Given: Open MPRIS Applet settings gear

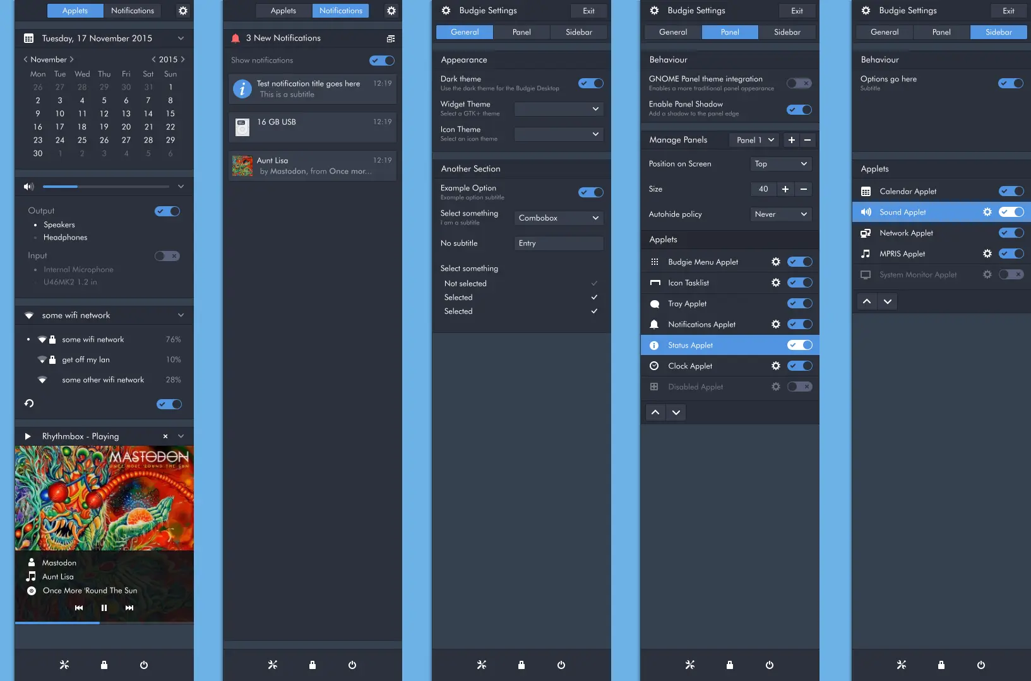Looking at the screenshot, I should tap(987, 253).
